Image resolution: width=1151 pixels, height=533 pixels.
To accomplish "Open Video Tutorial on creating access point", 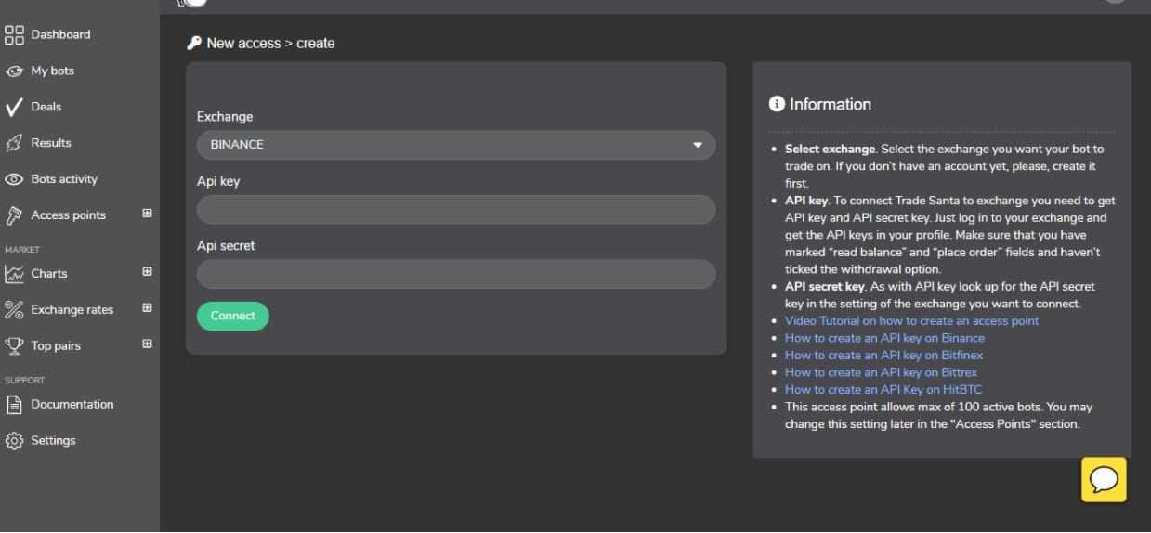I will coord(911,321).
